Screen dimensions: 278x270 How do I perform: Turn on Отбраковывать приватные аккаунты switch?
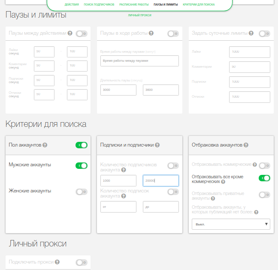264,195
